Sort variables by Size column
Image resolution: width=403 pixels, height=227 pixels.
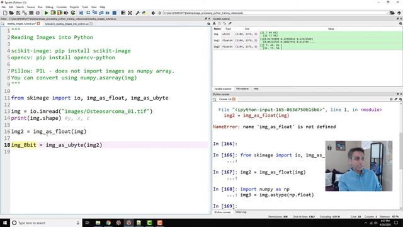247,29
